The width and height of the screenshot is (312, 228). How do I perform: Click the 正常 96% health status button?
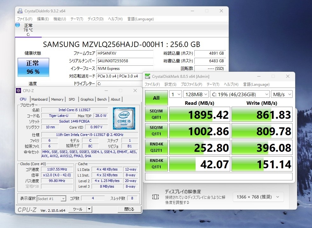coord(33,67)
